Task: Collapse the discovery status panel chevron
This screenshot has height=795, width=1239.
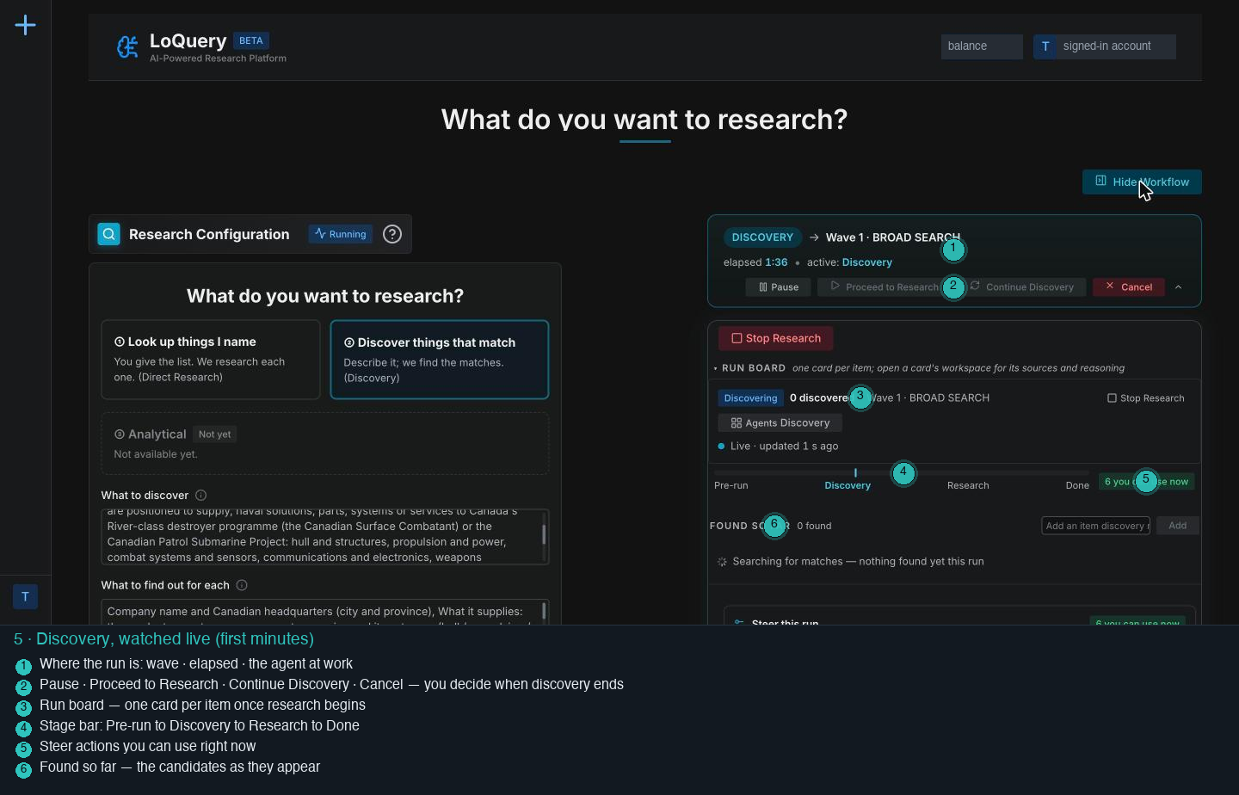Action: coord(1179,287)
